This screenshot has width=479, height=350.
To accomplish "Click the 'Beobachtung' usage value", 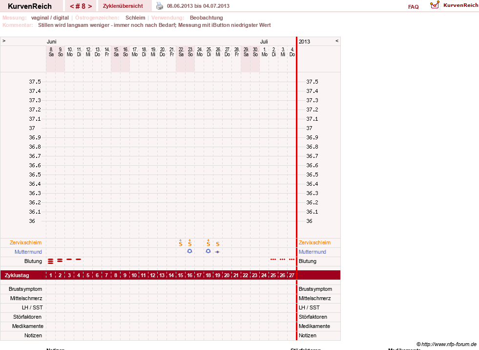I will click(207, 18).
